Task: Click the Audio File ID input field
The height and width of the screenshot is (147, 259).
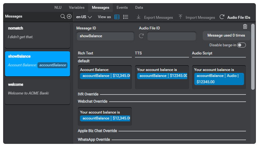Action: tap(172, 36)
